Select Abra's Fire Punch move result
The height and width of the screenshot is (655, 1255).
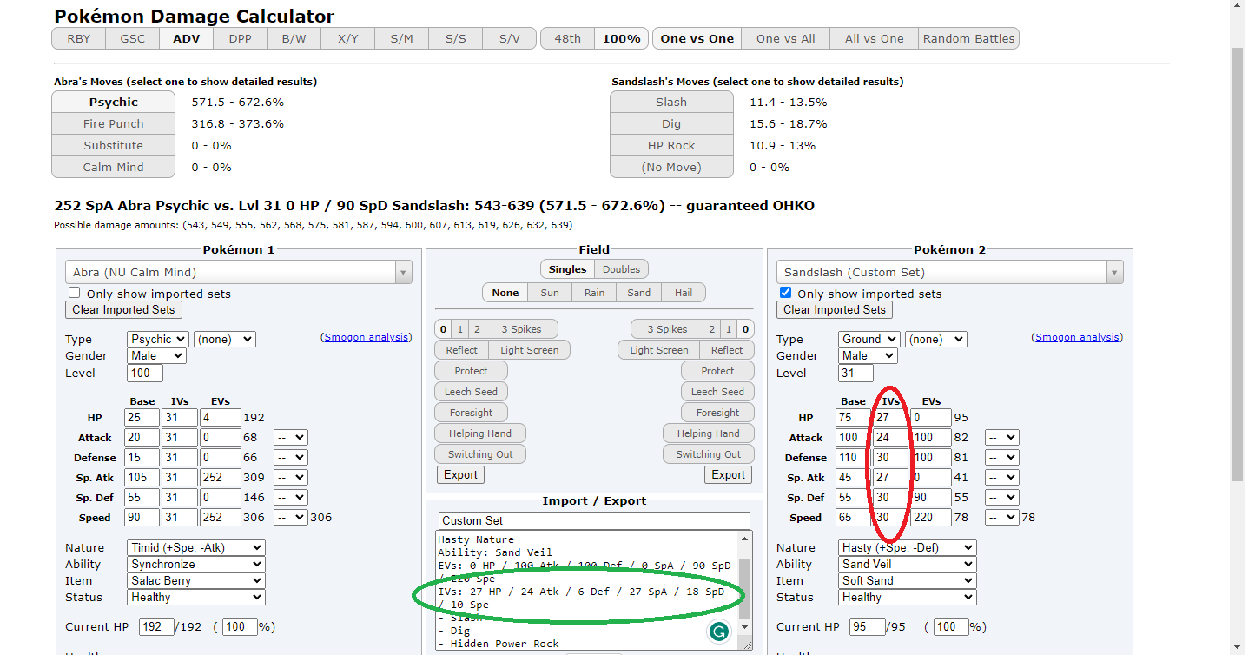pos(113,124)
